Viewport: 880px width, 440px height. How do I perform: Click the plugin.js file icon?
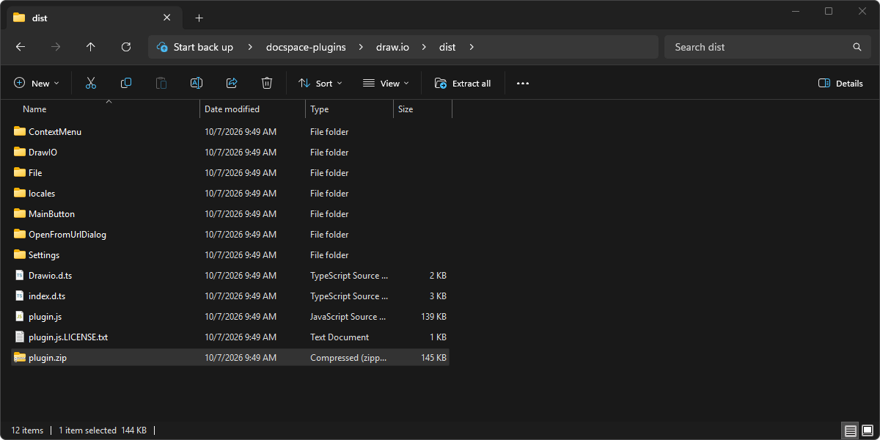click(20, 317)
